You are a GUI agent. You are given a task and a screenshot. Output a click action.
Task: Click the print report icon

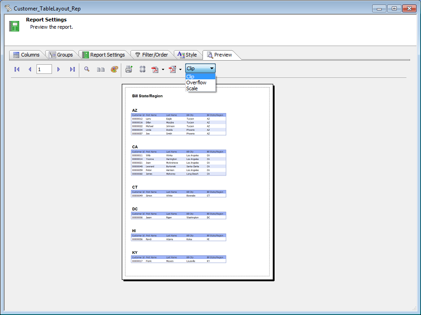coord(129,69)
